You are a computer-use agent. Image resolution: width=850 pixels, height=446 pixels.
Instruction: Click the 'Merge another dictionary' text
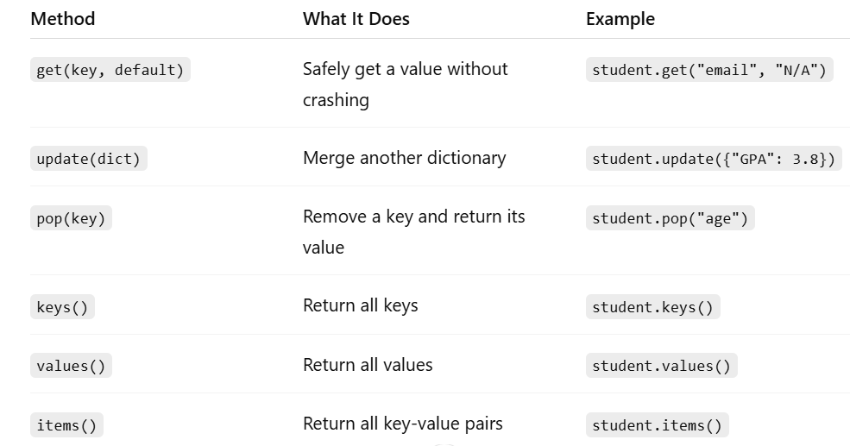coord(405,158)
